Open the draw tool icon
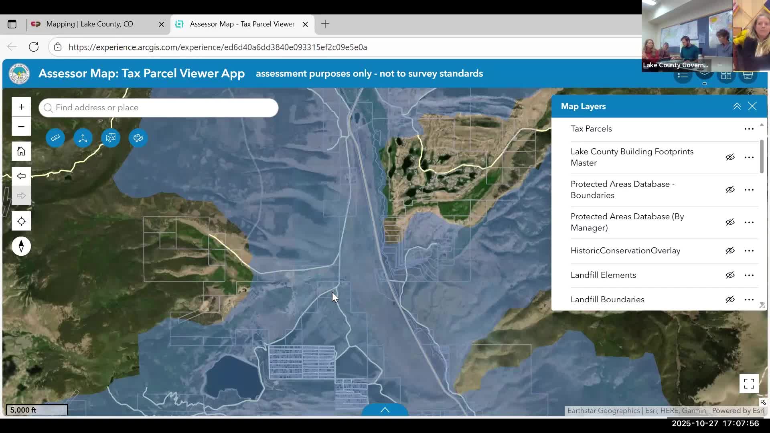770x433 pixels. [x=138, y=138]
